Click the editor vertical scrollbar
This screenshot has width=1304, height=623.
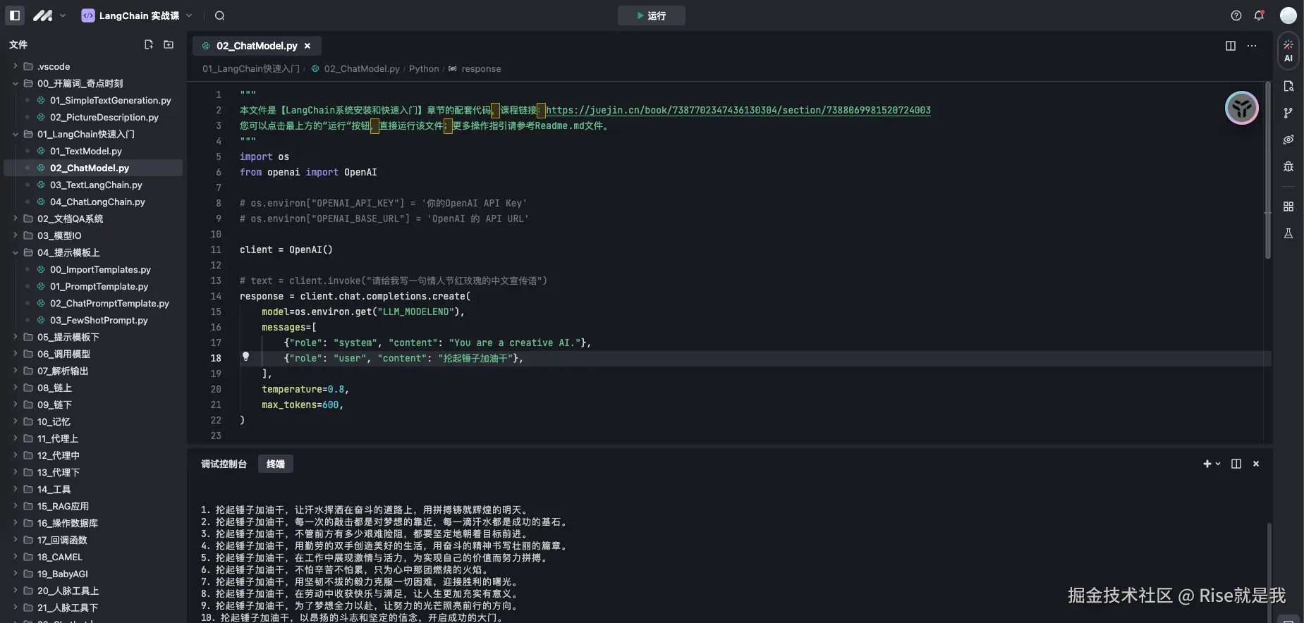(1267, 171)
